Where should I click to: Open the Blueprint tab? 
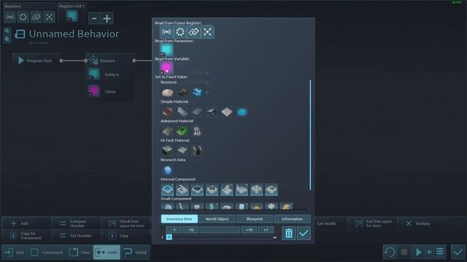255,219
